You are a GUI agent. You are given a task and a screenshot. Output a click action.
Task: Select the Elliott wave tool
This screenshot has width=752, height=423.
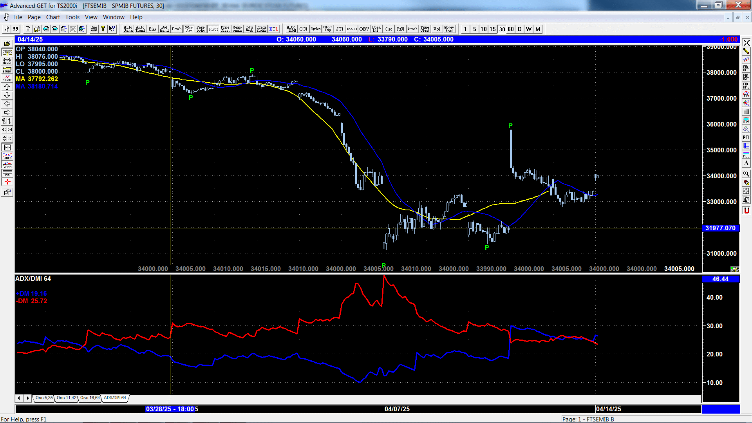(x=7, y=78)
